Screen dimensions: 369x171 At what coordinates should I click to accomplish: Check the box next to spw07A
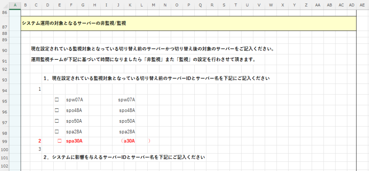tap(57, 100)
